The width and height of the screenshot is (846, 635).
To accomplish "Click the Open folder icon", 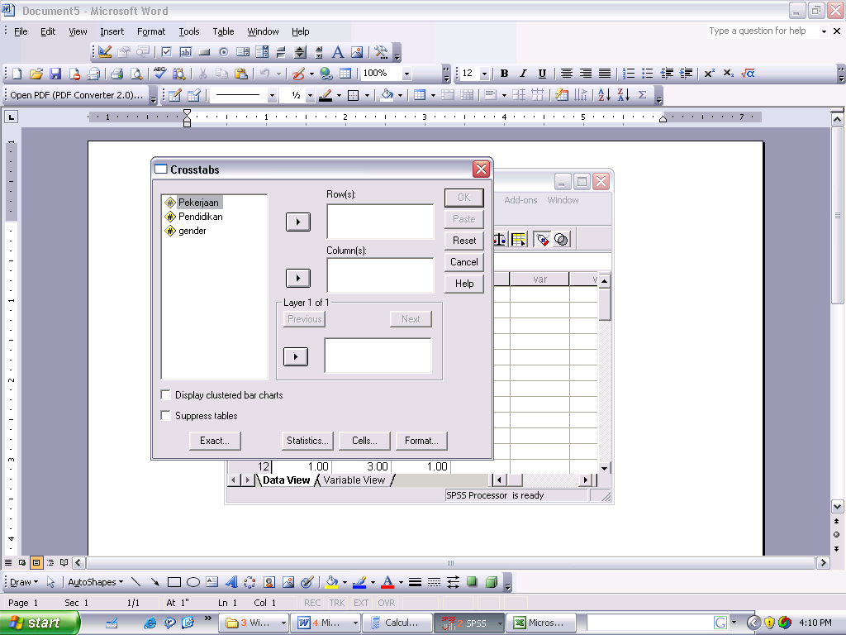I will pyautogui.click(x=36, y=74).
